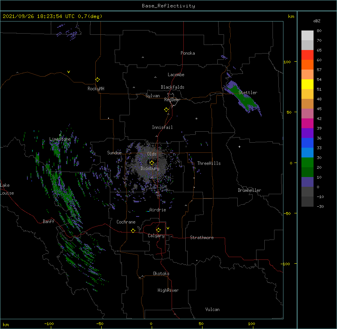The image size is (337, 329).
Task: Click the Okotoks city label
Action: point(161,274)
